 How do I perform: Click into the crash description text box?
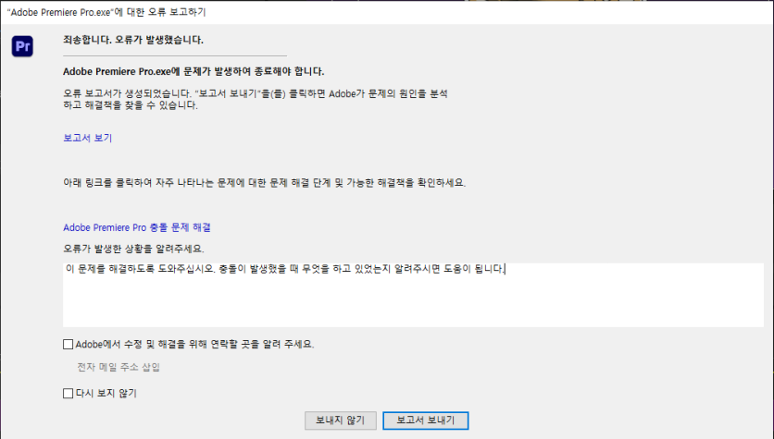tap(413, 295)
